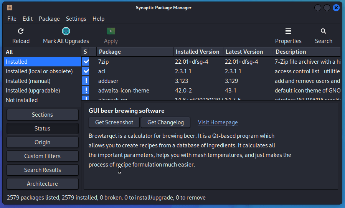
Task: Open the Search tool in toolbar
Action: 324,31
